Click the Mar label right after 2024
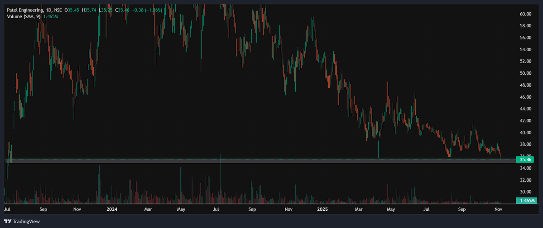Viewport: 543px width, 228px height. click(148, 209)
